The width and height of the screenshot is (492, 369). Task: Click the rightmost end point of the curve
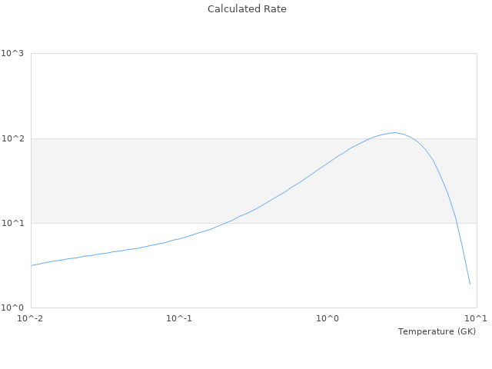point(470,284)
